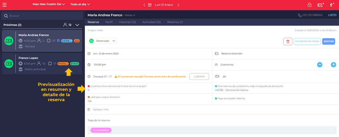Click the 2 personas label
Viewport: 339px width, 137px height.
tap(227, 65)
